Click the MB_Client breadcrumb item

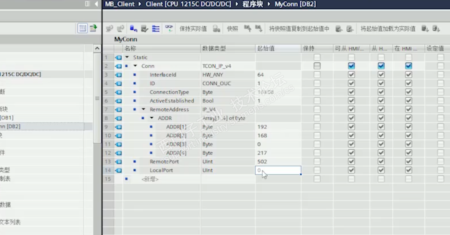click(119, 4)
